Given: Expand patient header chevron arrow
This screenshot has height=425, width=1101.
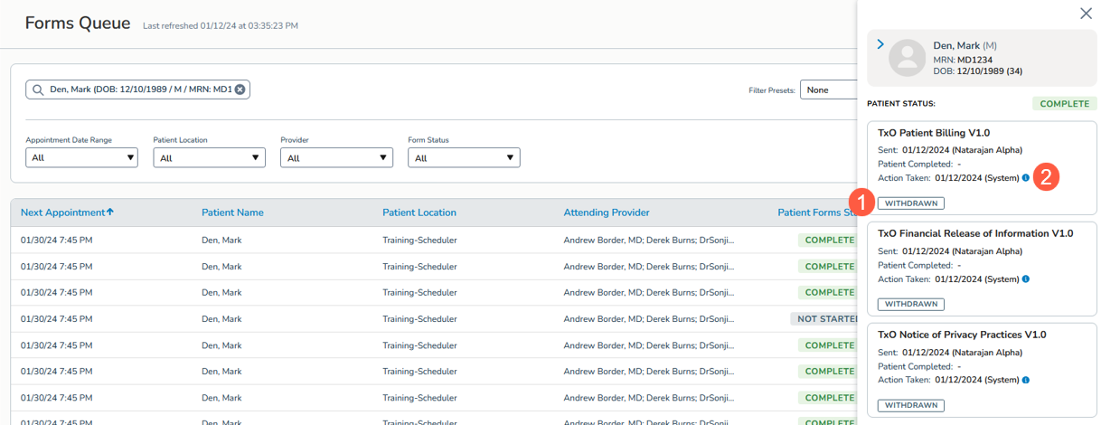Looking at the screenshot, I should point(880,44).
